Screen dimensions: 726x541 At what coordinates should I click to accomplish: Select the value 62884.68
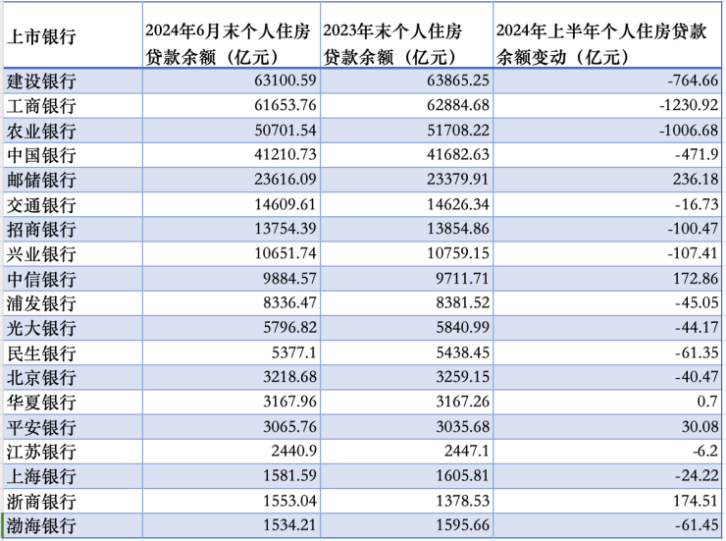click(x=458, y=105)
